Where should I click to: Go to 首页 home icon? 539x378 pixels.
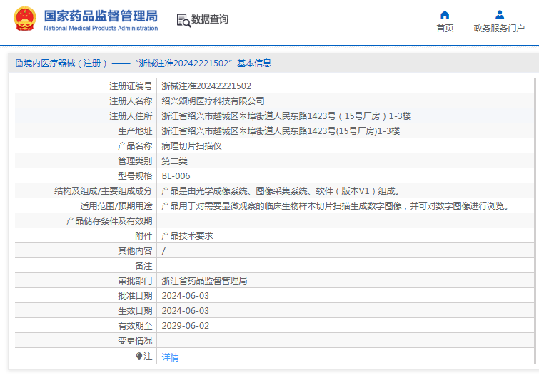point(445,14)
